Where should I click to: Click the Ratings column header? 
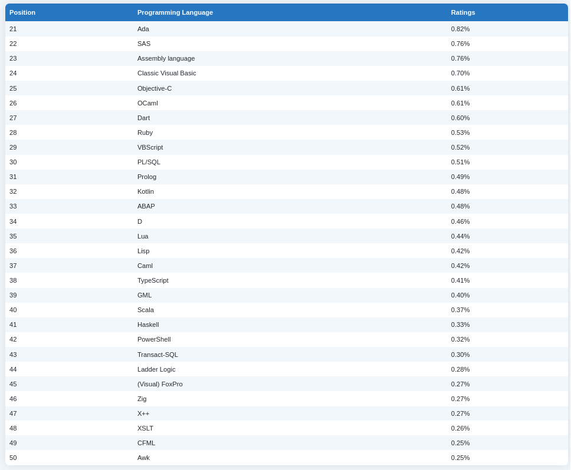click(463, 12)
